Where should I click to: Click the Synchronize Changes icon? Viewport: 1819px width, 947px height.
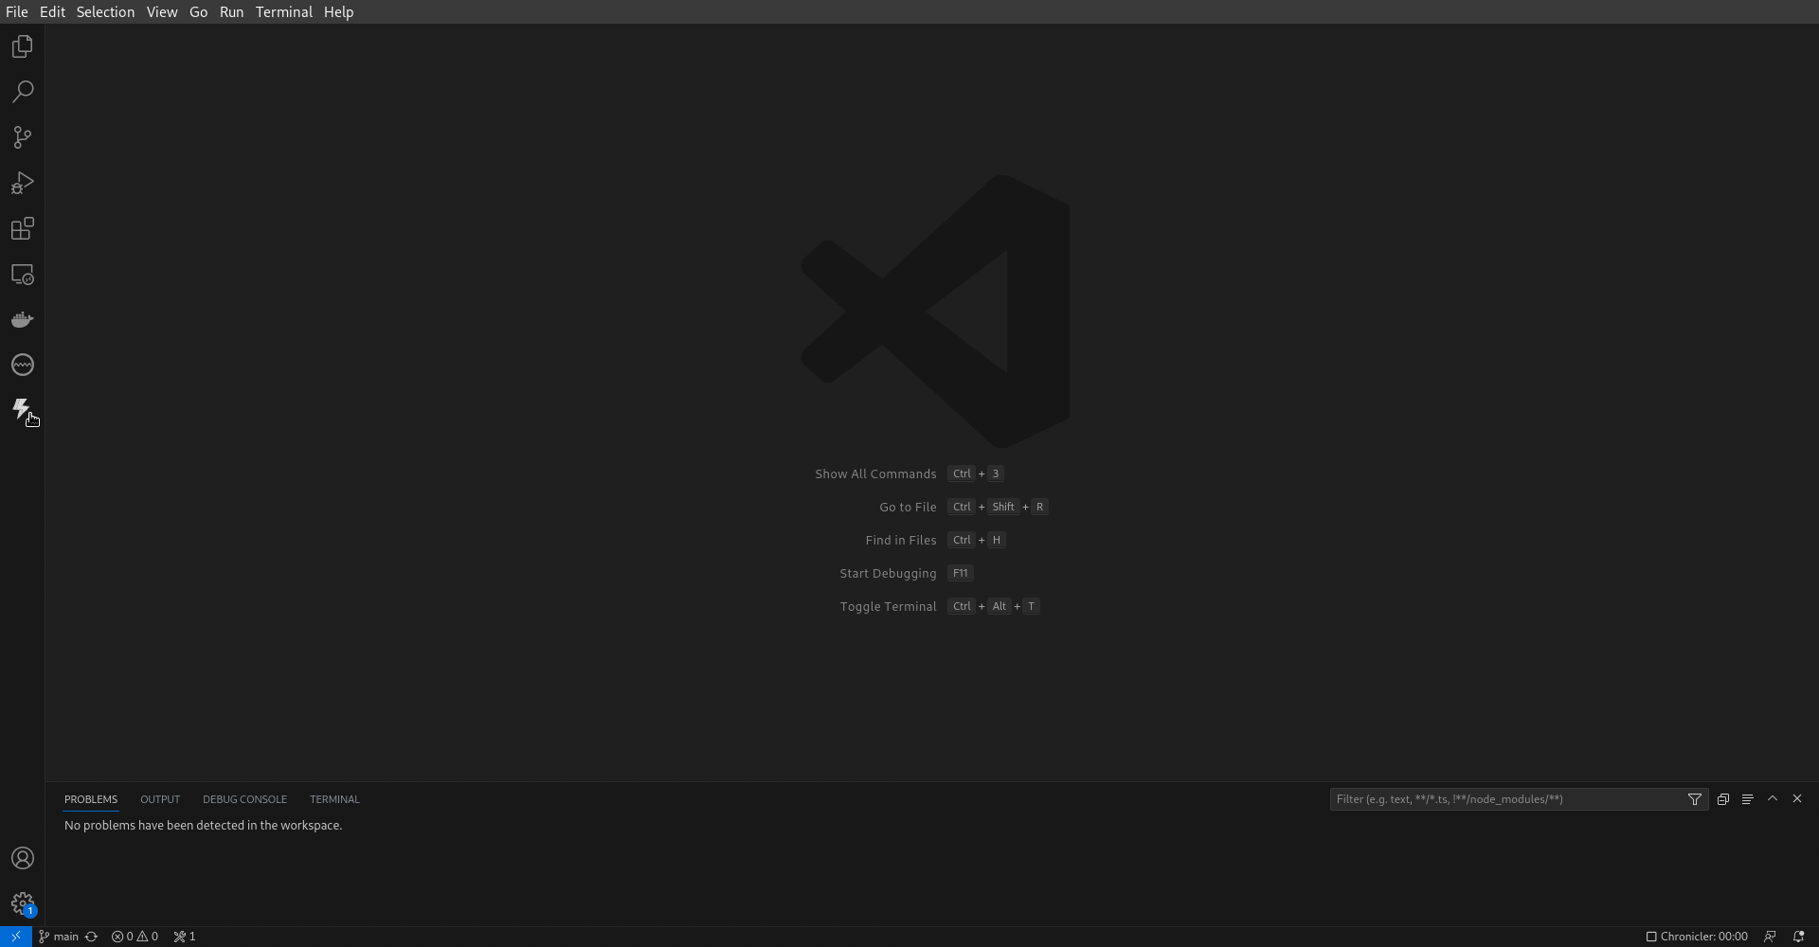[92, 937]
